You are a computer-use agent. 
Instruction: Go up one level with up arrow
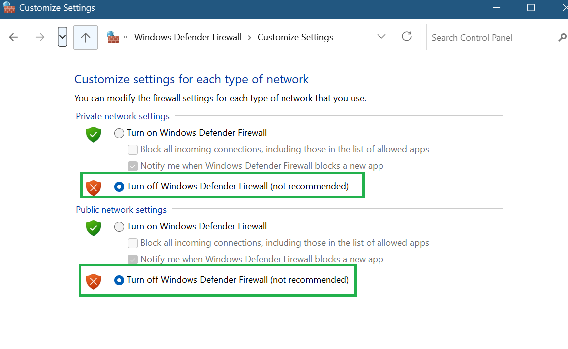pyautogui.click(x=86, y=37)
